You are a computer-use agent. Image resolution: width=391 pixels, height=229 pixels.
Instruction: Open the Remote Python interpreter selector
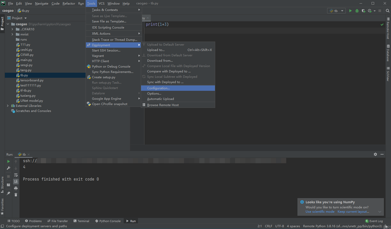pyautogui.click(x=342, y=226)
